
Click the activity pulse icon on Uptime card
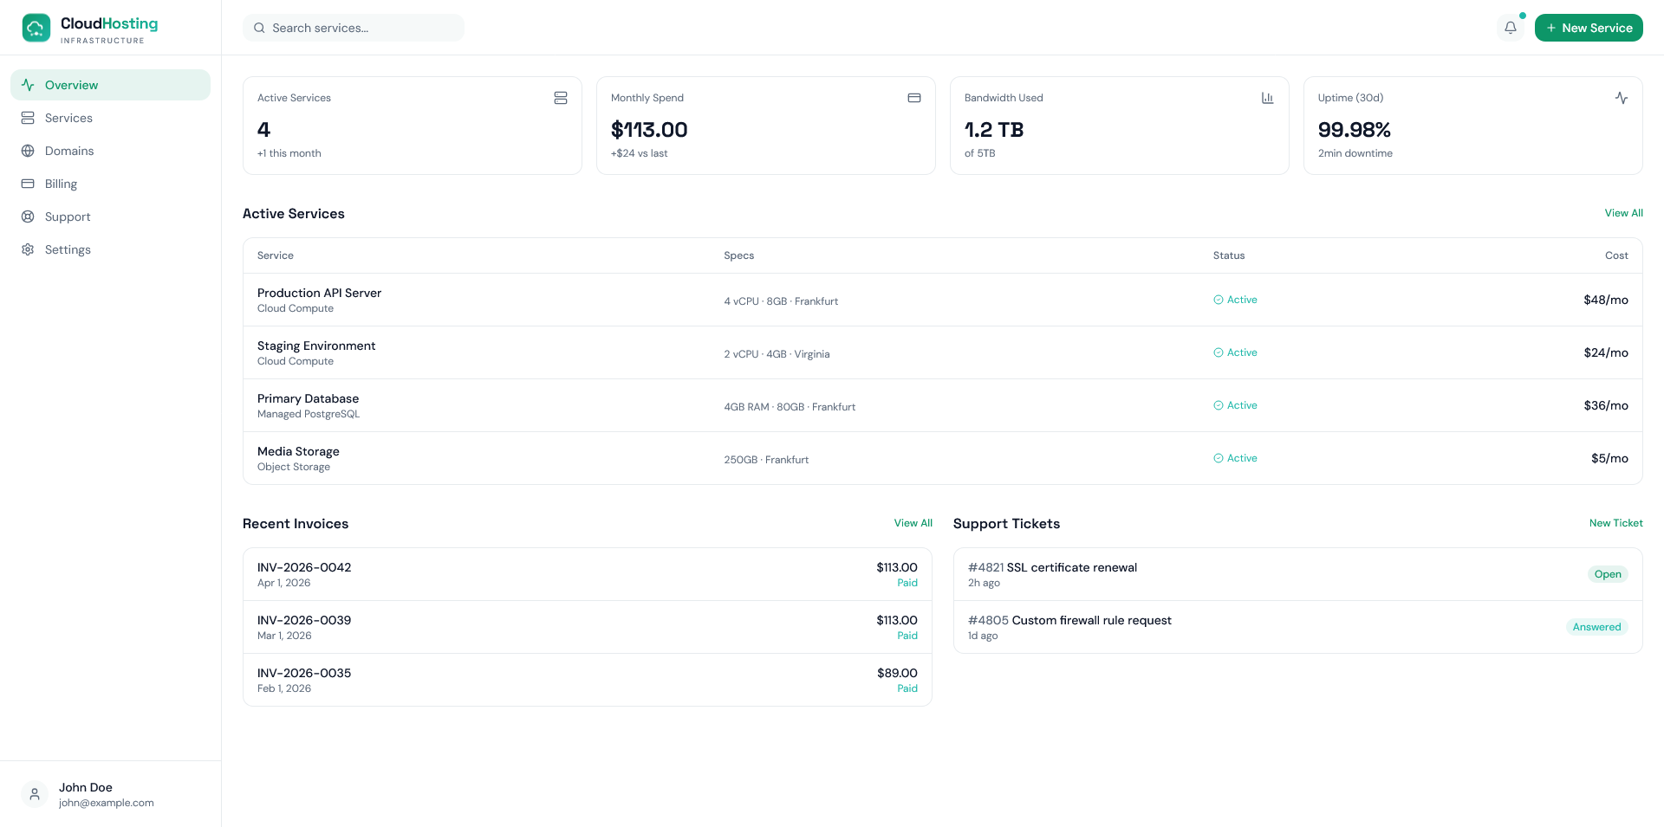coord(1621,98)
